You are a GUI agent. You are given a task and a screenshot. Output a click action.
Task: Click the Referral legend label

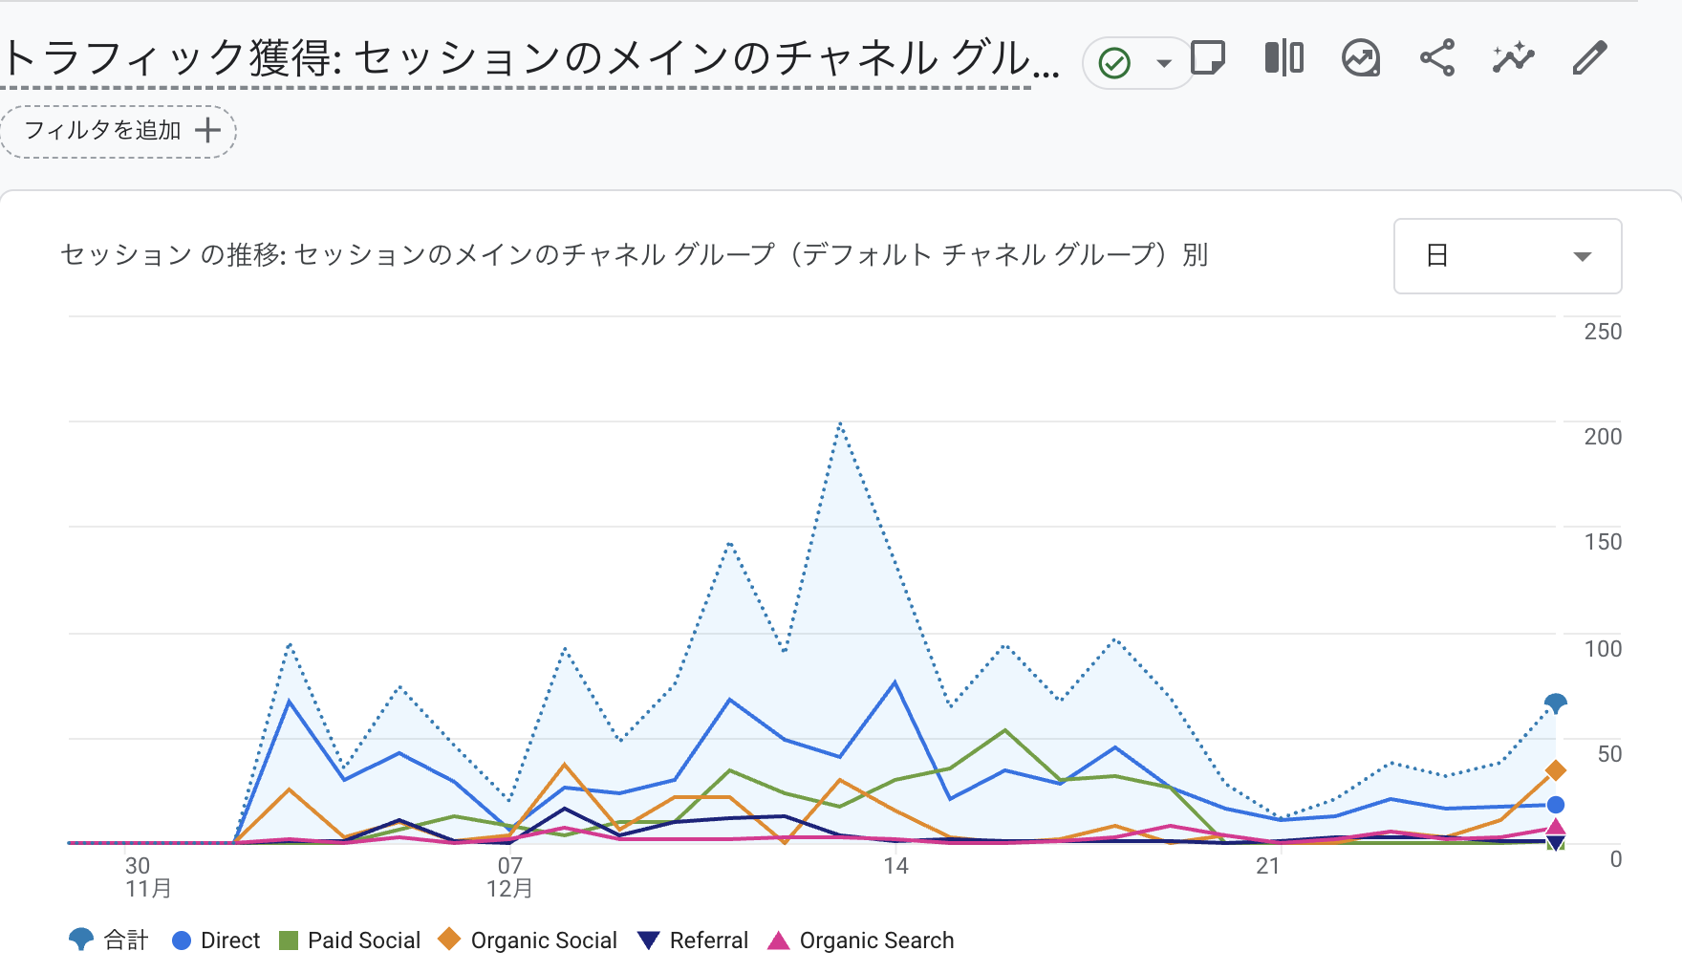point(707,940)
